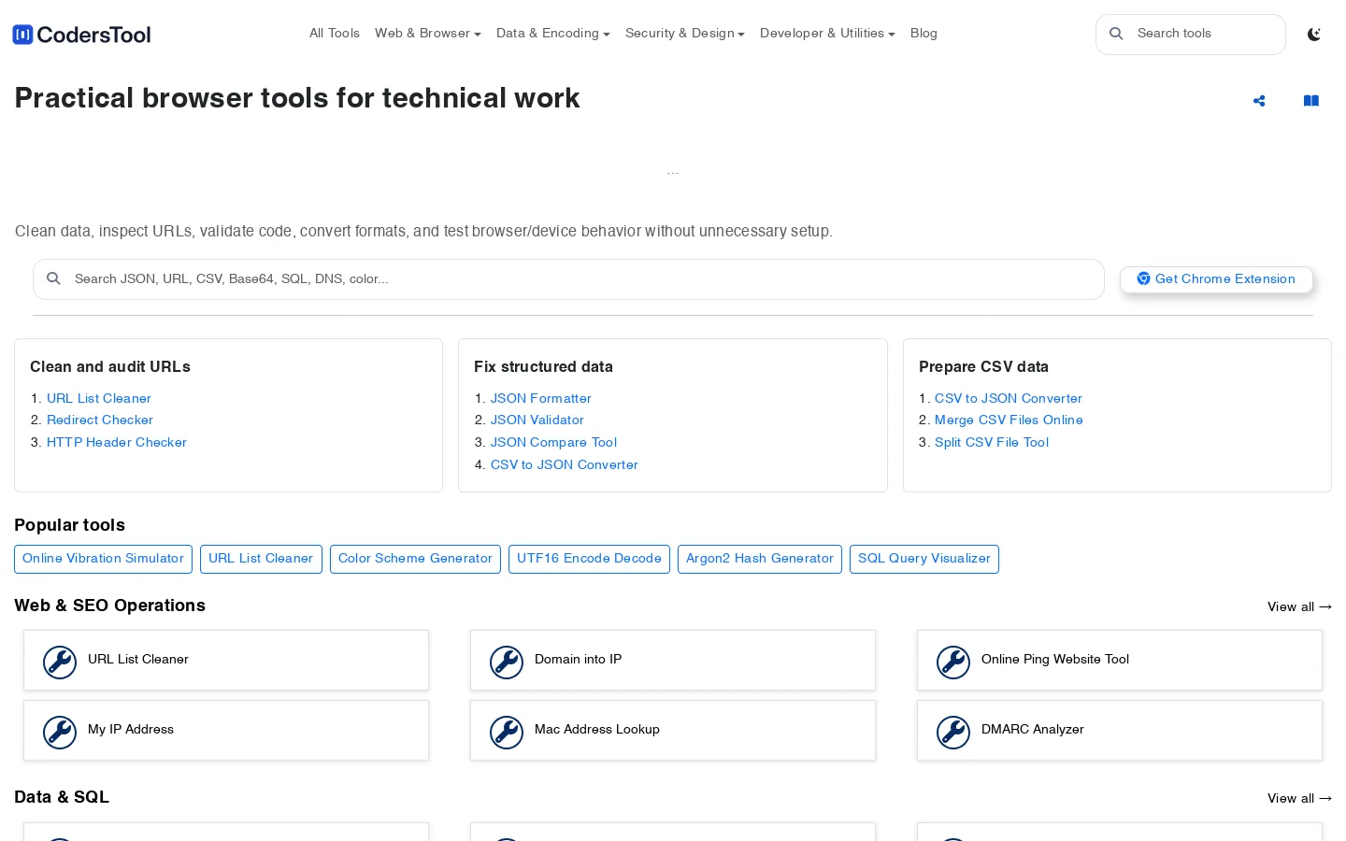Image resolution: width=1346 pixels, height=841 pixels.
Task: Click the wrench icon for URL List Cleaner card
Action: pyautogui.click(x=60, y=662)
